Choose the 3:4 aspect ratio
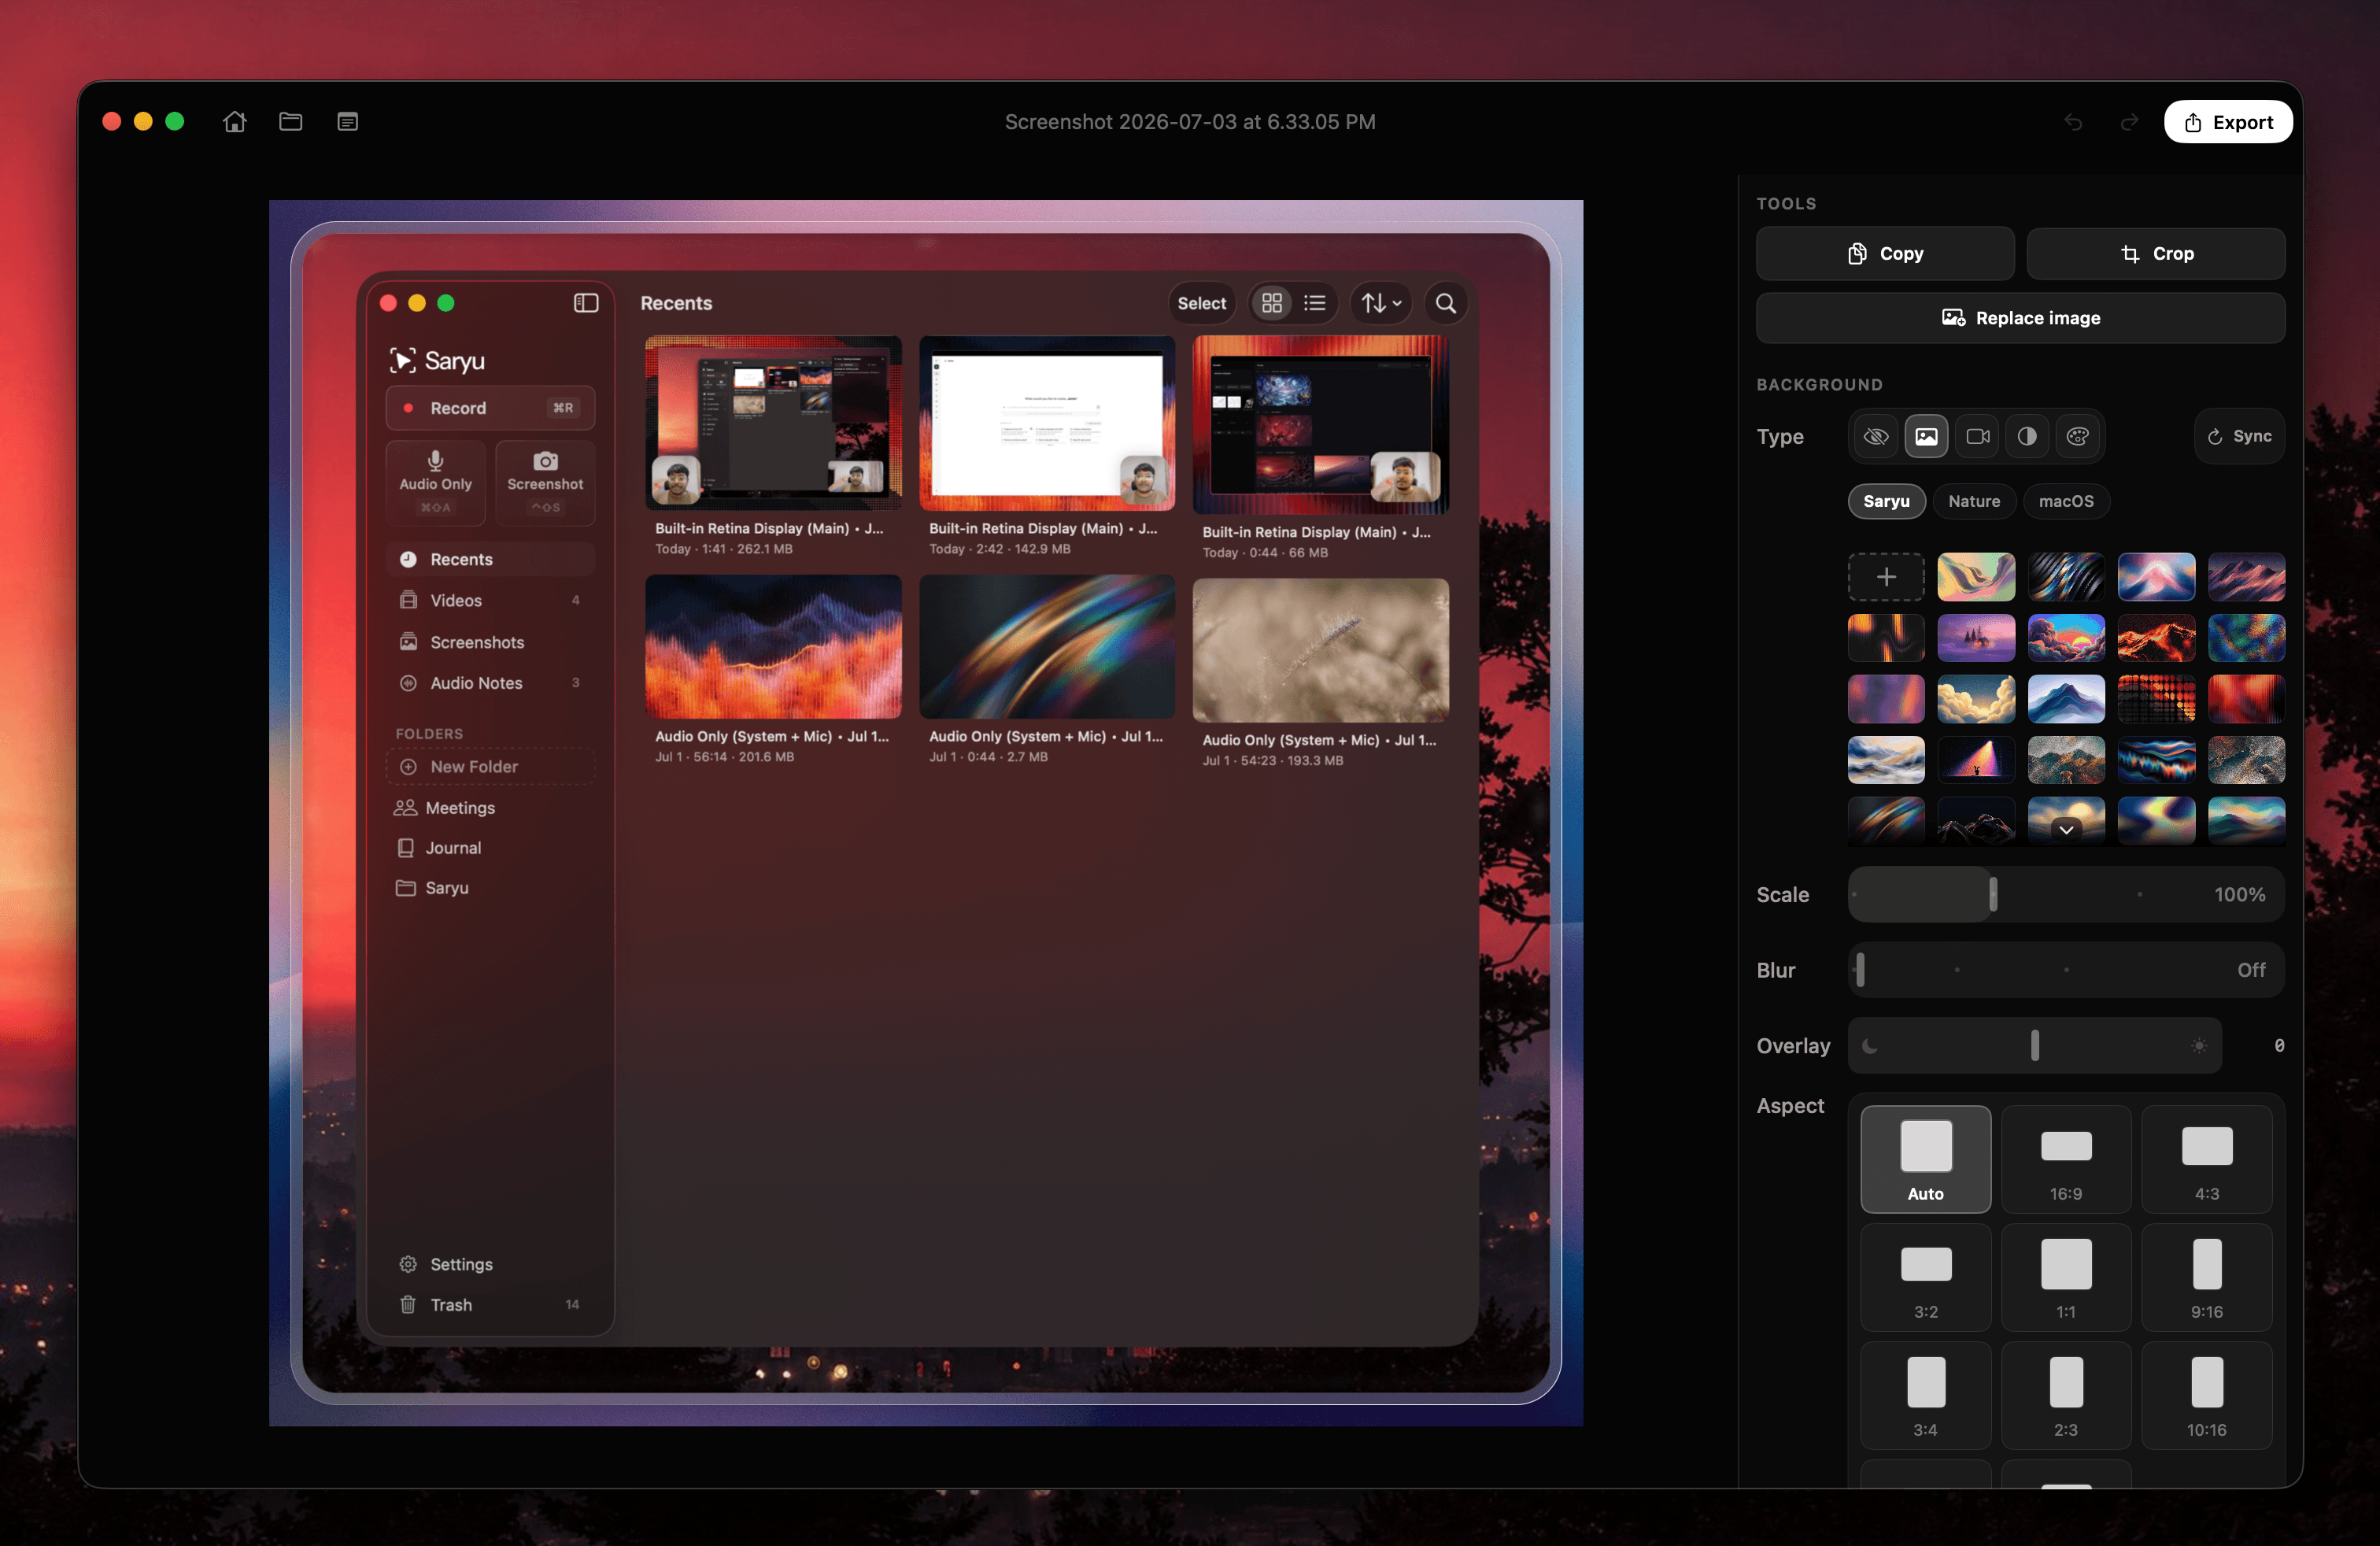 (1925, 1395)
